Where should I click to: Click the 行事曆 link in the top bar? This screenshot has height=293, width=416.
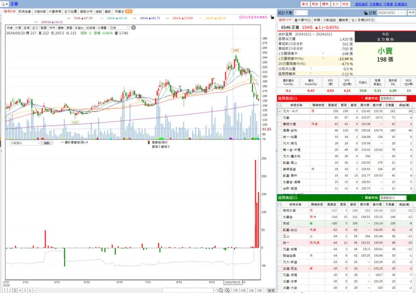(x=388, y=4)
